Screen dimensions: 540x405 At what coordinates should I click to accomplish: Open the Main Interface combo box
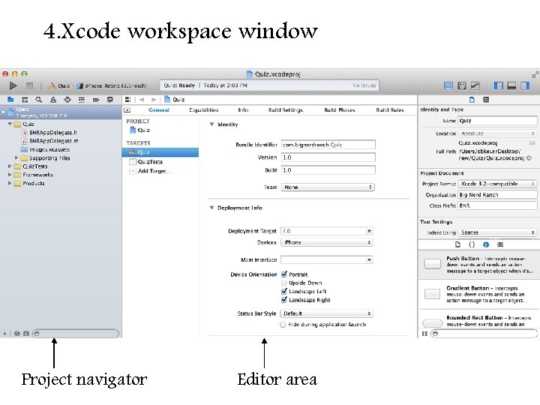click(x=327, y=259)
